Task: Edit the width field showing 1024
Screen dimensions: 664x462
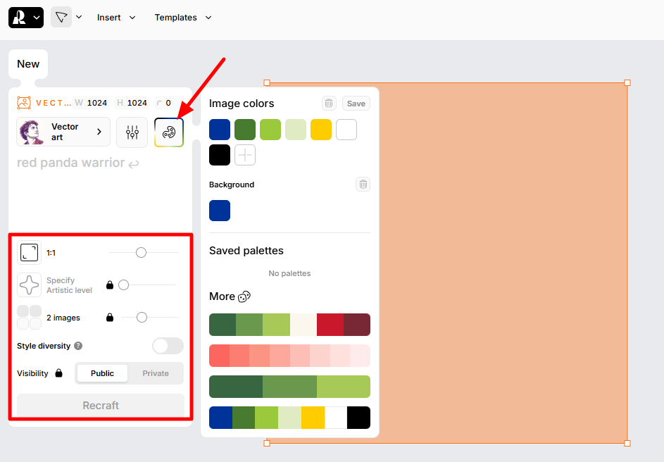Action: [91, 103]
